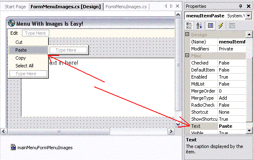Click the designer vertical scroll up arrow
Image resolution: width=254 pixels, height=160 pixels.
pos(178,15)
